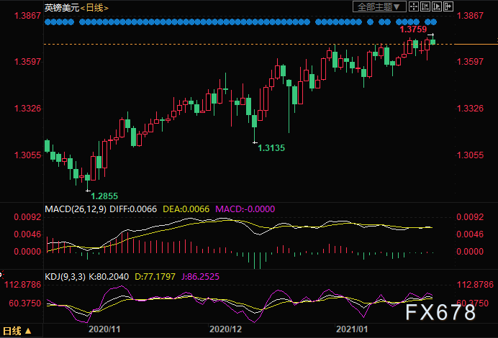Click the candlestick low marked 1.2855
This screenshot has width=498, height=338.
point(88,182)
